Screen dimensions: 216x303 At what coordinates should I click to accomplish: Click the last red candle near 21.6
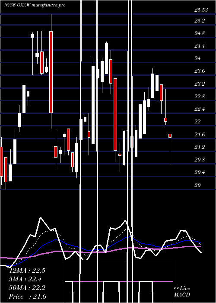[170, 135]
